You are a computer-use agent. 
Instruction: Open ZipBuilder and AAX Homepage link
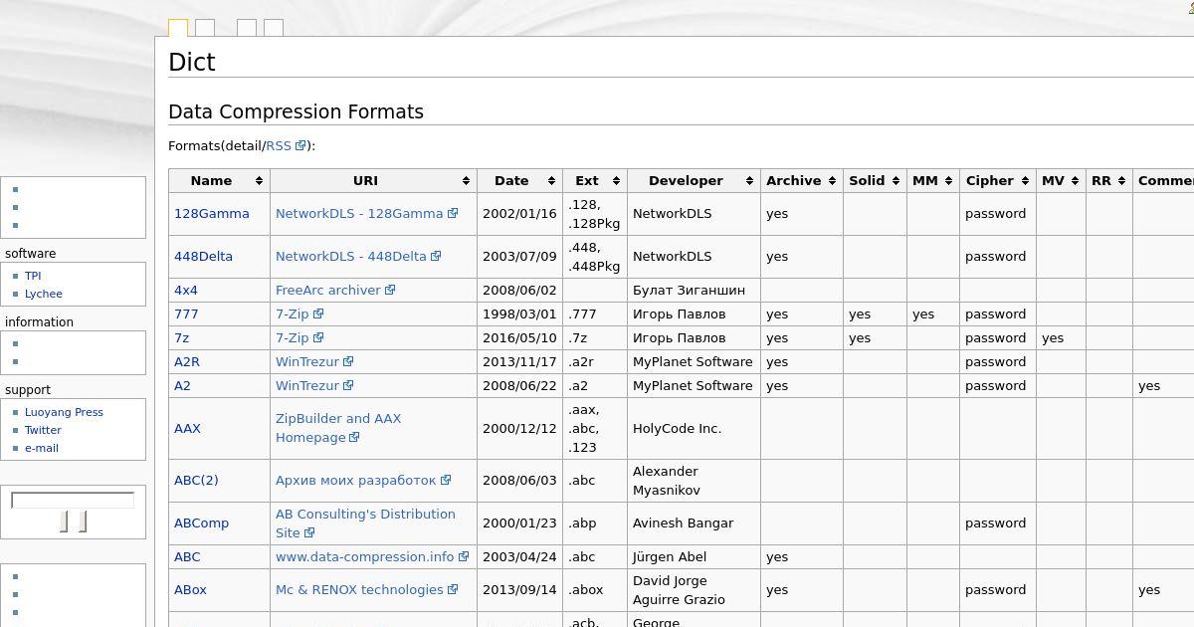click(338, 428)
